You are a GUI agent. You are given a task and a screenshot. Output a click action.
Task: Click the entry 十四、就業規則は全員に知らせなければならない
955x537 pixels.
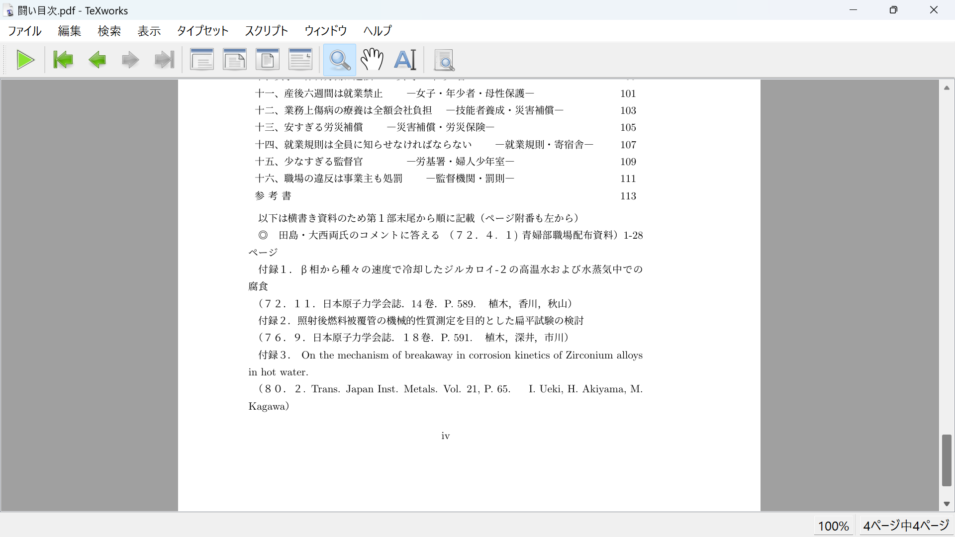[x=364, y=145]
